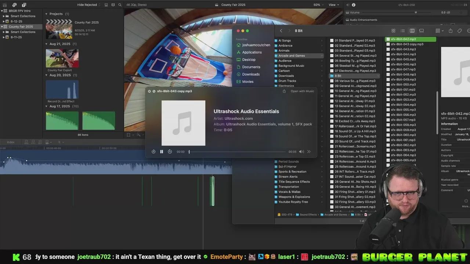470x264 pixels.
Task: Open the viewer View menu
Action: tap(334, 5)
